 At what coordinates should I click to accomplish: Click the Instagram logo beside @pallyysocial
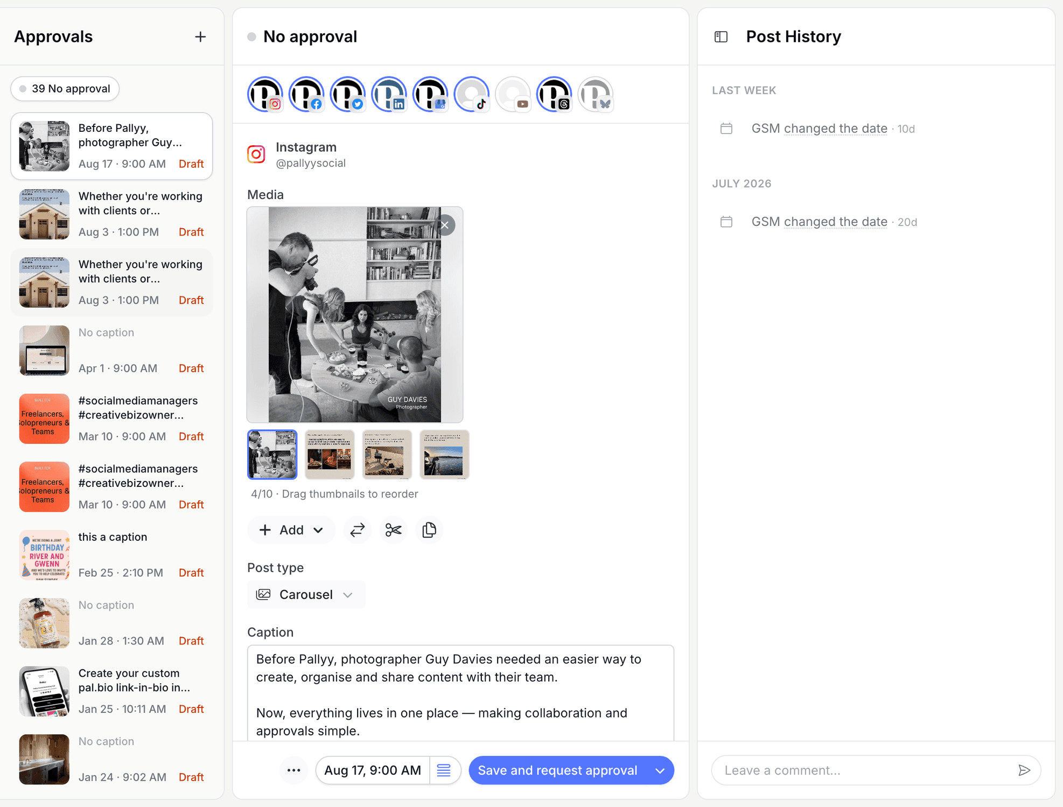click(256, 154)
